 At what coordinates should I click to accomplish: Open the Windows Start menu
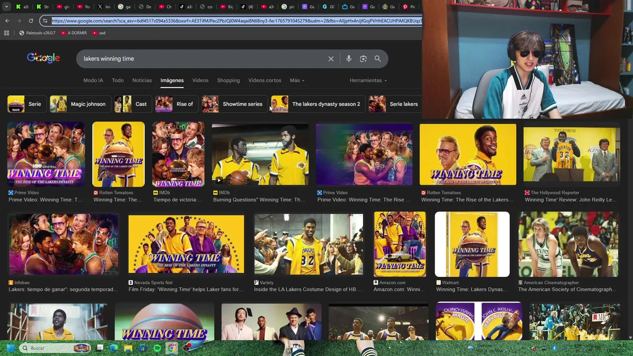pyautogui.click(x=10, y=348)
